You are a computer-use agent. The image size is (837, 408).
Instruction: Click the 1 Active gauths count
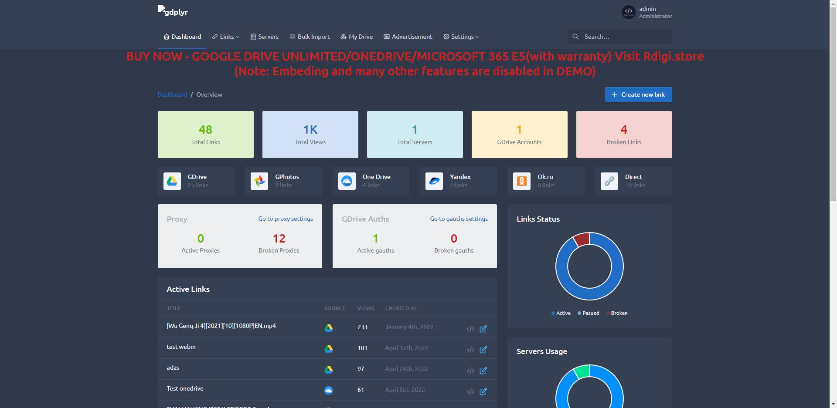[x=375, y=239]
